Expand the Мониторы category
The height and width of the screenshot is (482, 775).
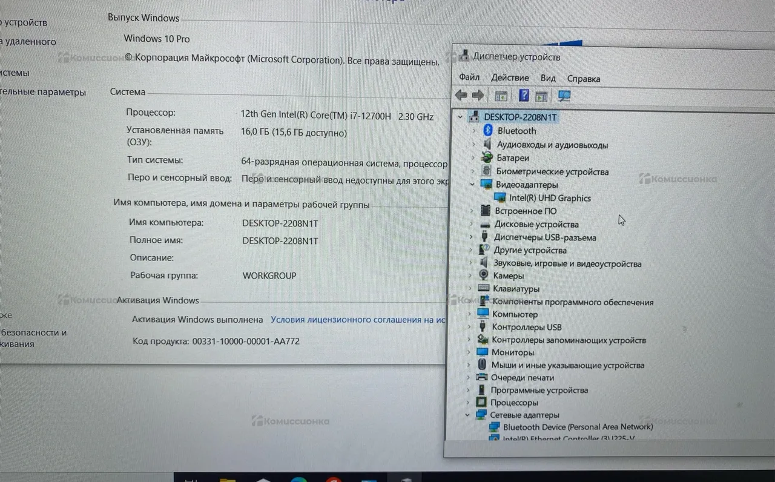point(469,352)
